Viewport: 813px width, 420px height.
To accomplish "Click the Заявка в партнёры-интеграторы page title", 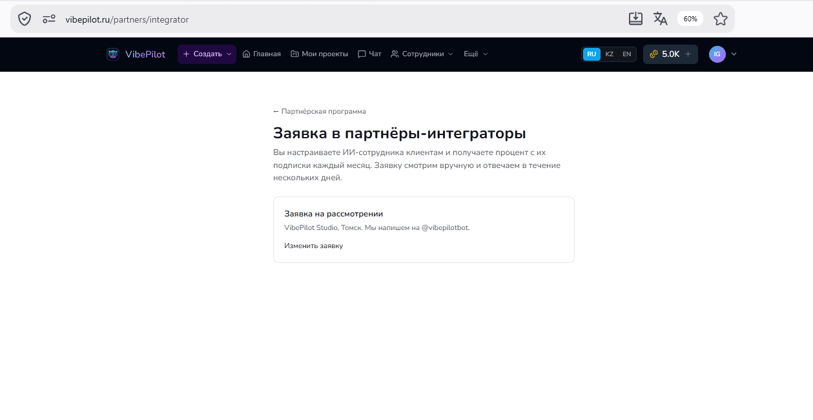I will 400,134.
